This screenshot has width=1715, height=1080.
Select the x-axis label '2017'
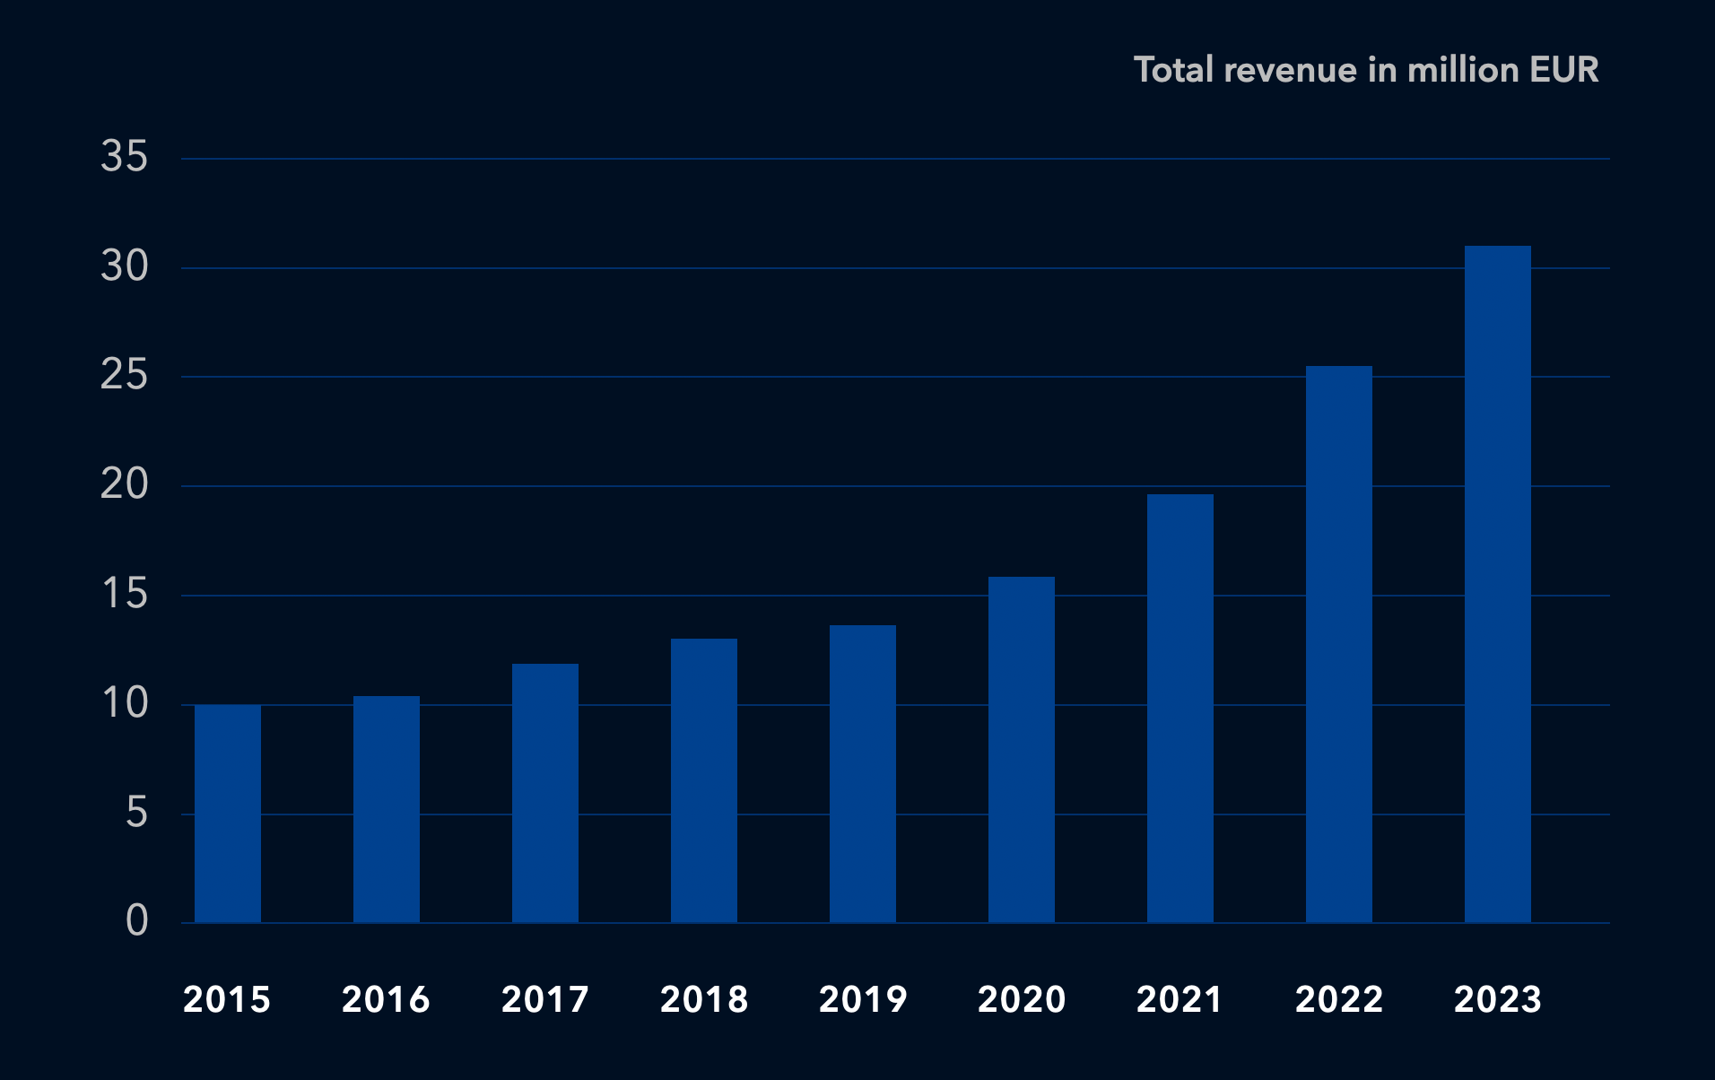point(545,999)
